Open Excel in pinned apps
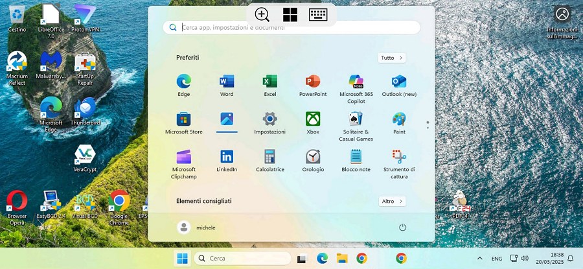Screen dimensions: 583x269 pos(270,85)
